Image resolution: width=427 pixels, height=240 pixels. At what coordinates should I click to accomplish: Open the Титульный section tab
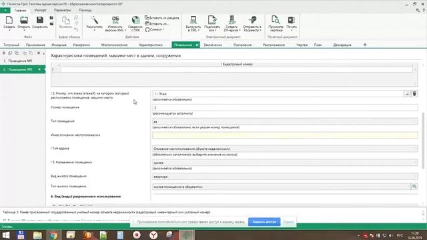(11, 45)
